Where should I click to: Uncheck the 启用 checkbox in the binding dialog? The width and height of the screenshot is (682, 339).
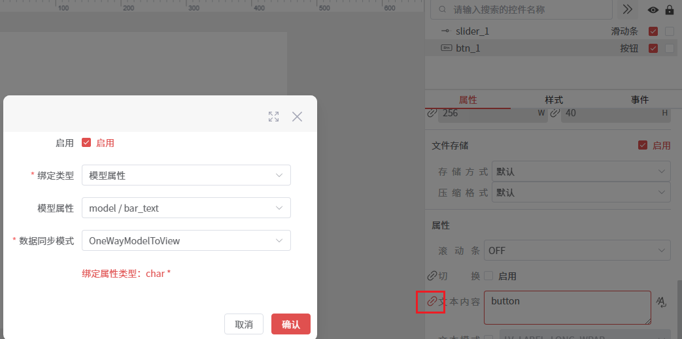86,143
